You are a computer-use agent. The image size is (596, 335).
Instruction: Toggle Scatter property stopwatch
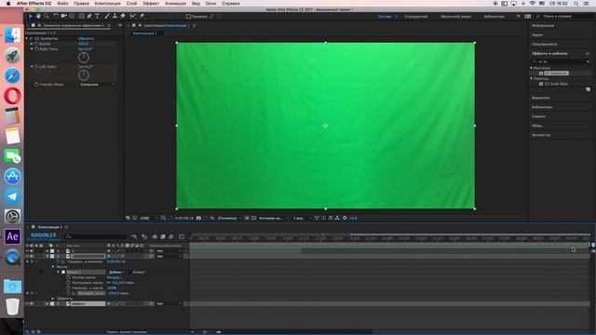click(36, 44)
